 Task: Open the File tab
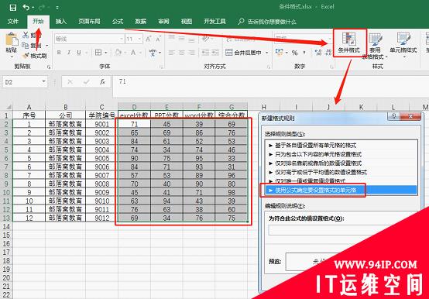13,22
